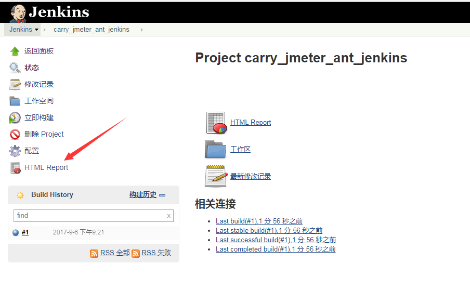470x303 pixels.
Task: Click the red prohibited icon for 删除 Project
Action: coord(15,134)
